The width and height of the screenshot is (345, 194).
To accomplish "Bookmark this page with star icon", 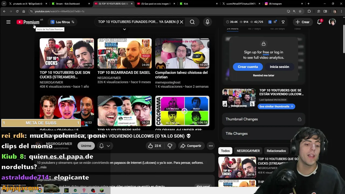I will [x=300, y=11].
